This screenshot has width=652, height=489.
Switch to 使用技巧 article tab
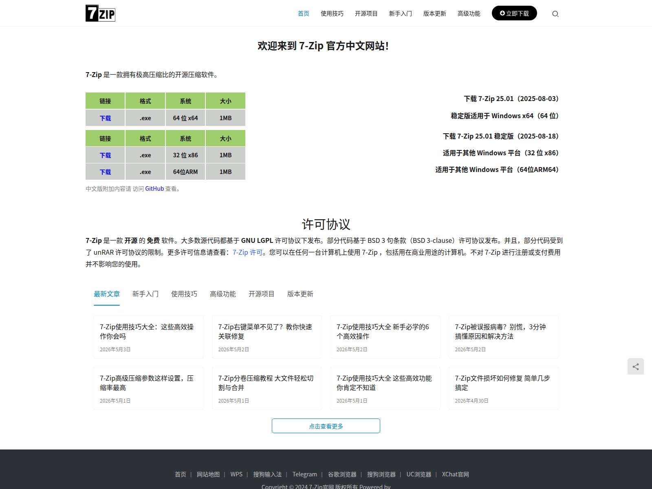click(184, 294)
